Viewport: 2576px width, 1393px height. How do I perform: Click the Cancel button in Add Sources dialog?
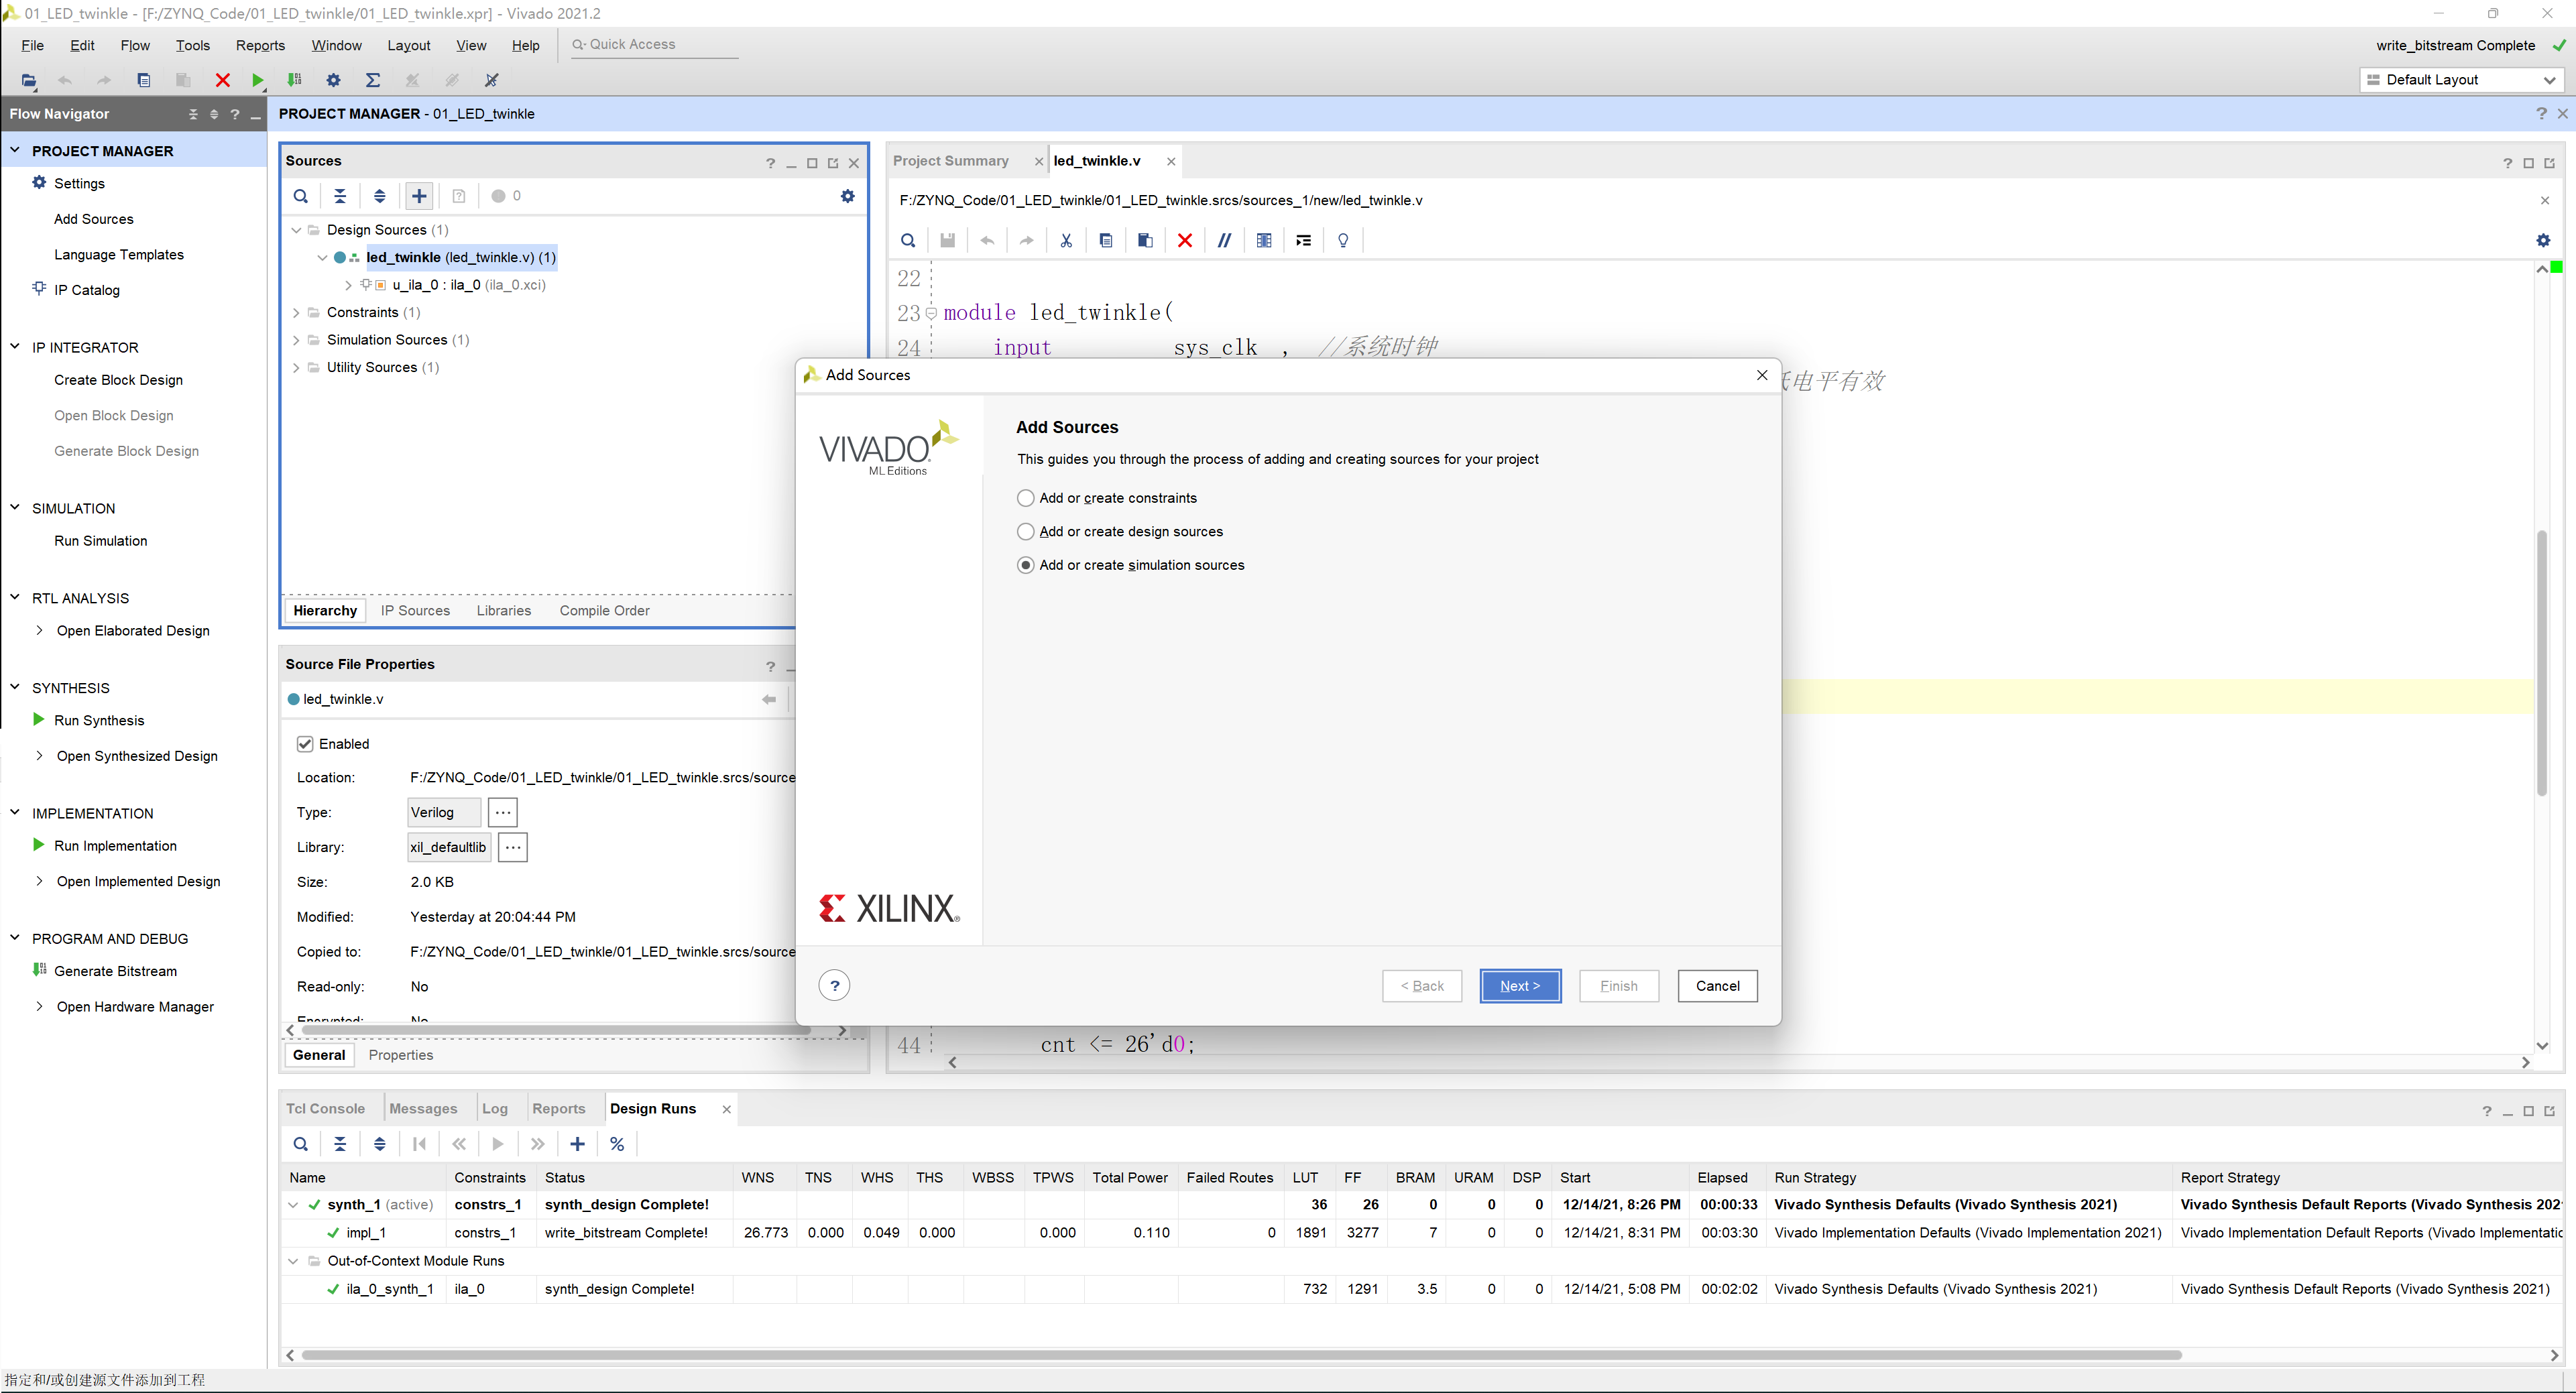(1716, 985)
